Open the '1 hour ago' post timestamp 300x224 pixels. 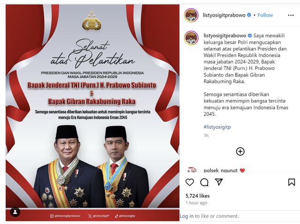pyautogui.click(x=196, y=203)
